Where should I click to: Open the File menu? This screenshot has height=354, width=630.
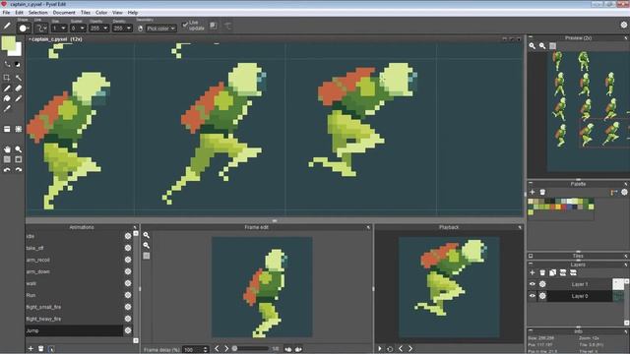[6, 13]
